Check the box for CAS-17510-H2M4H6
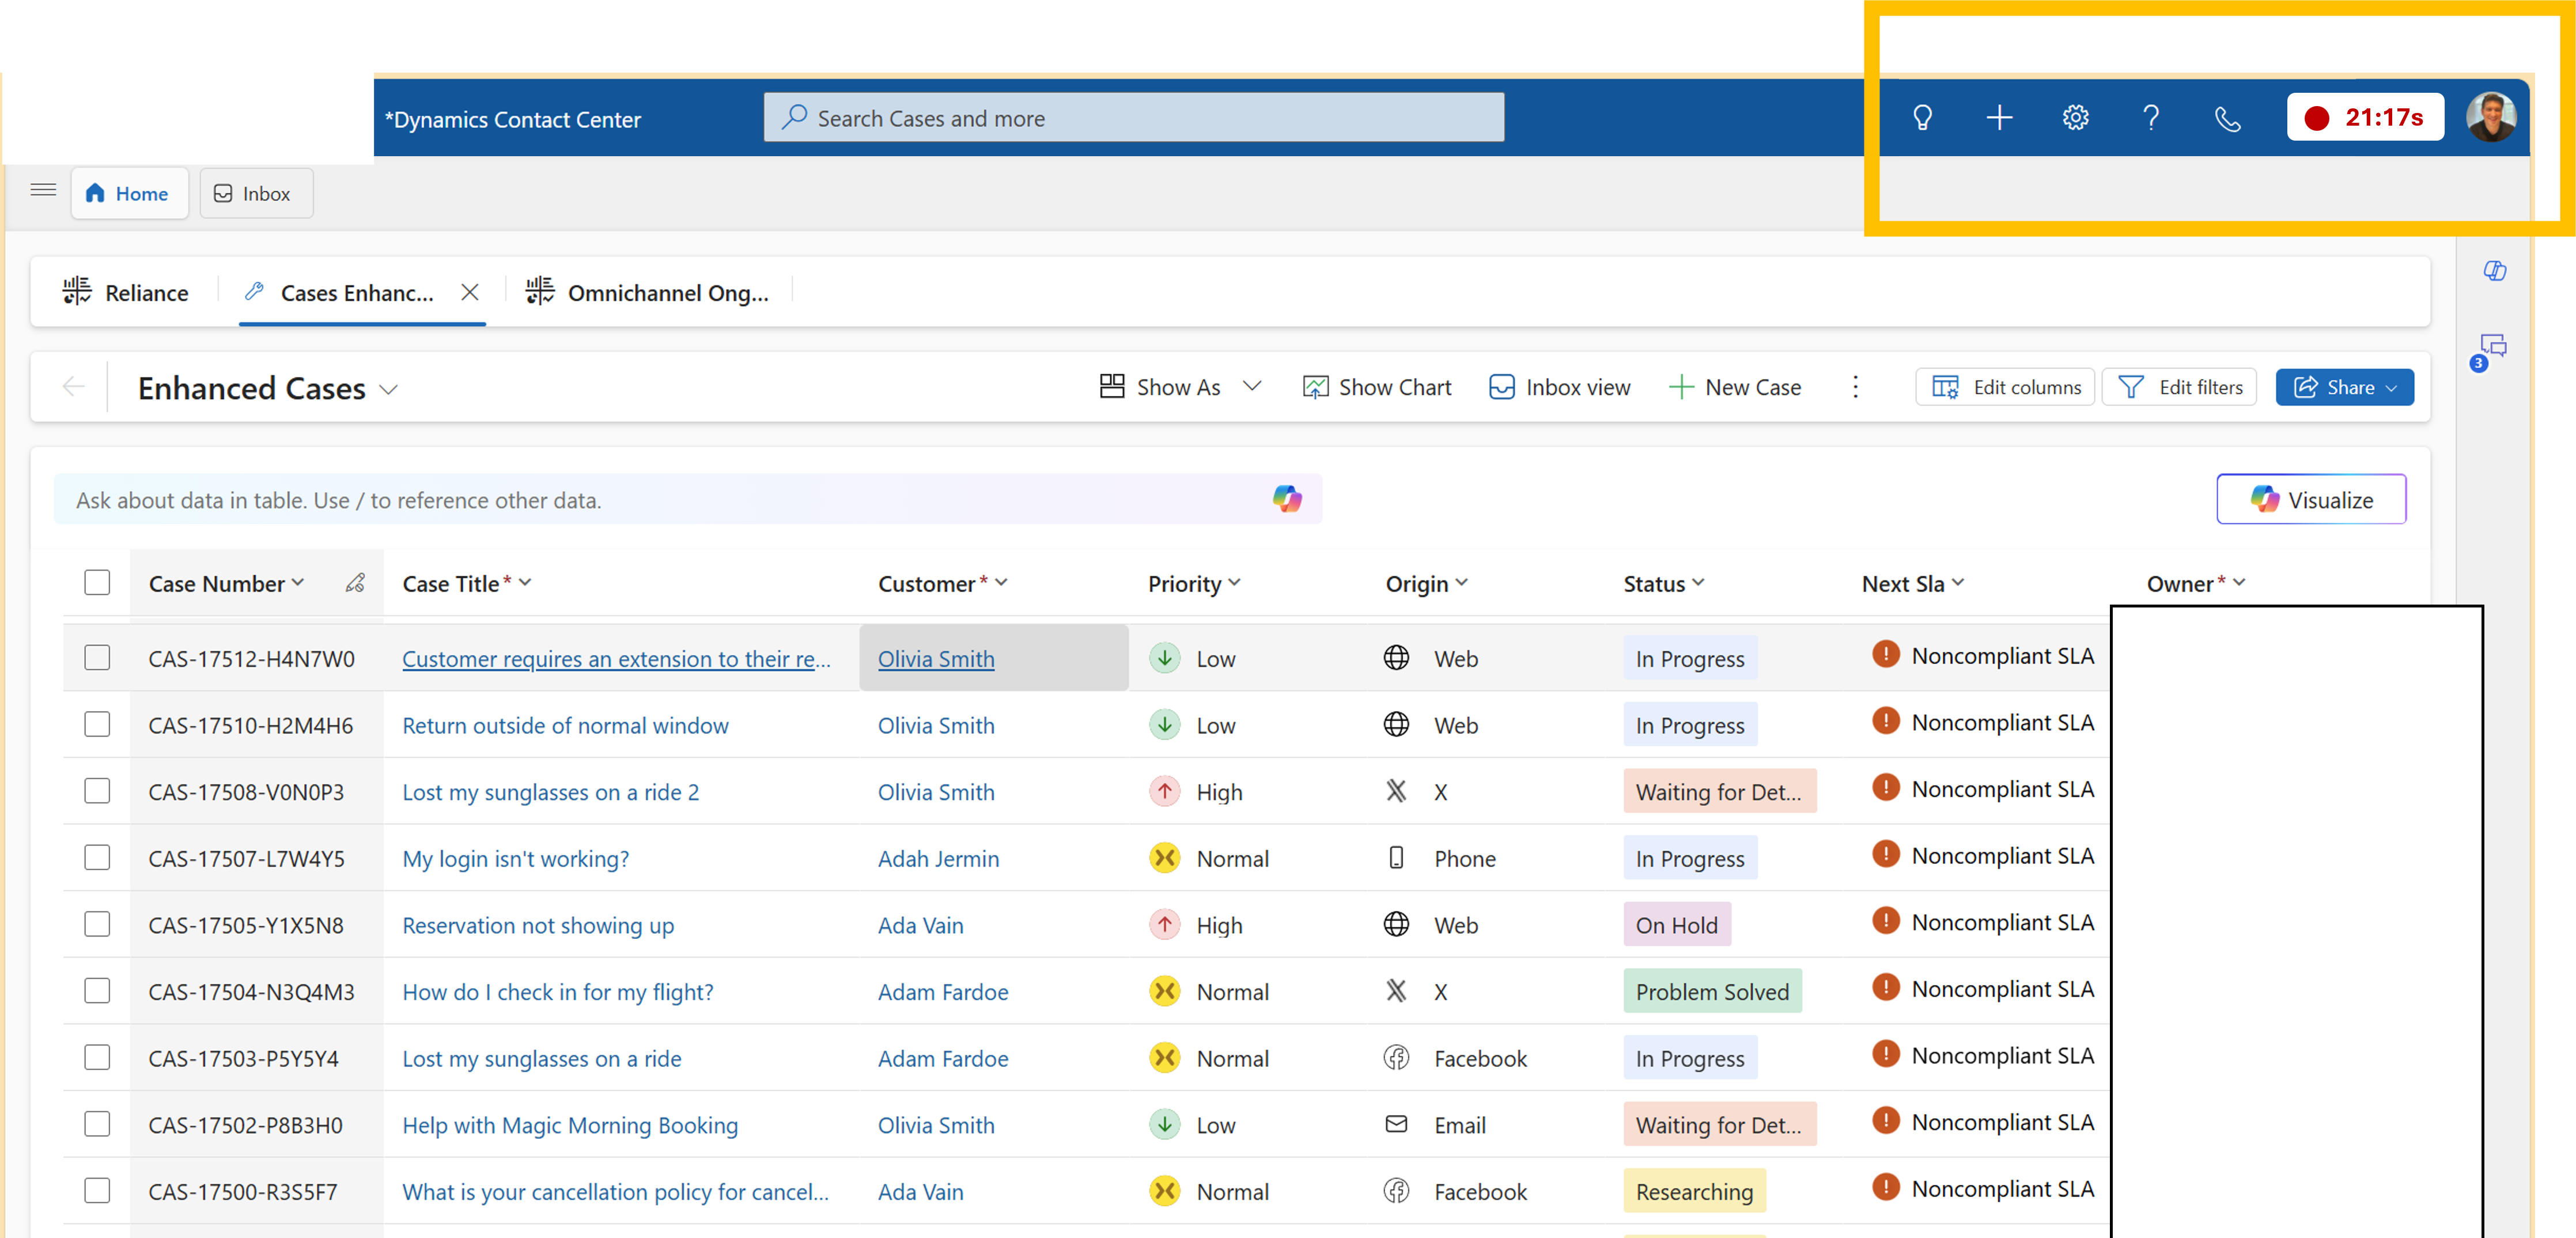This screenshot has width=2576, height=1238. click(x=97, y=724)
